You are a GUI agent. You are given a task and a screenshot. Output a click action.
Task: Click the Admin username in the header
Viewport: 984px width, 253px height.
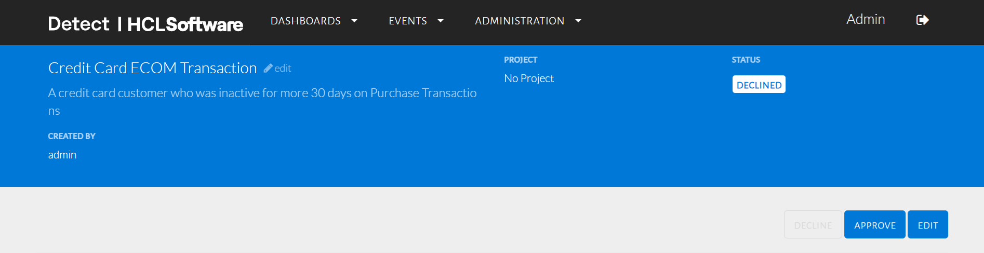click(866, 19)
